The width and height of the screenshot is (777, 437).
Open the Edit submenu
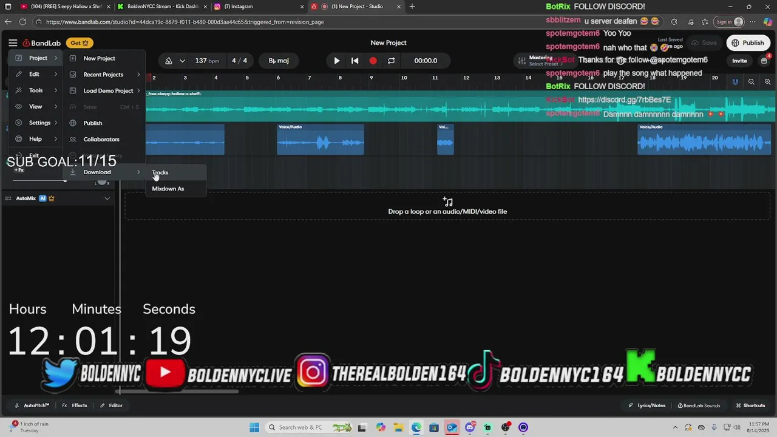click(35, 74)
